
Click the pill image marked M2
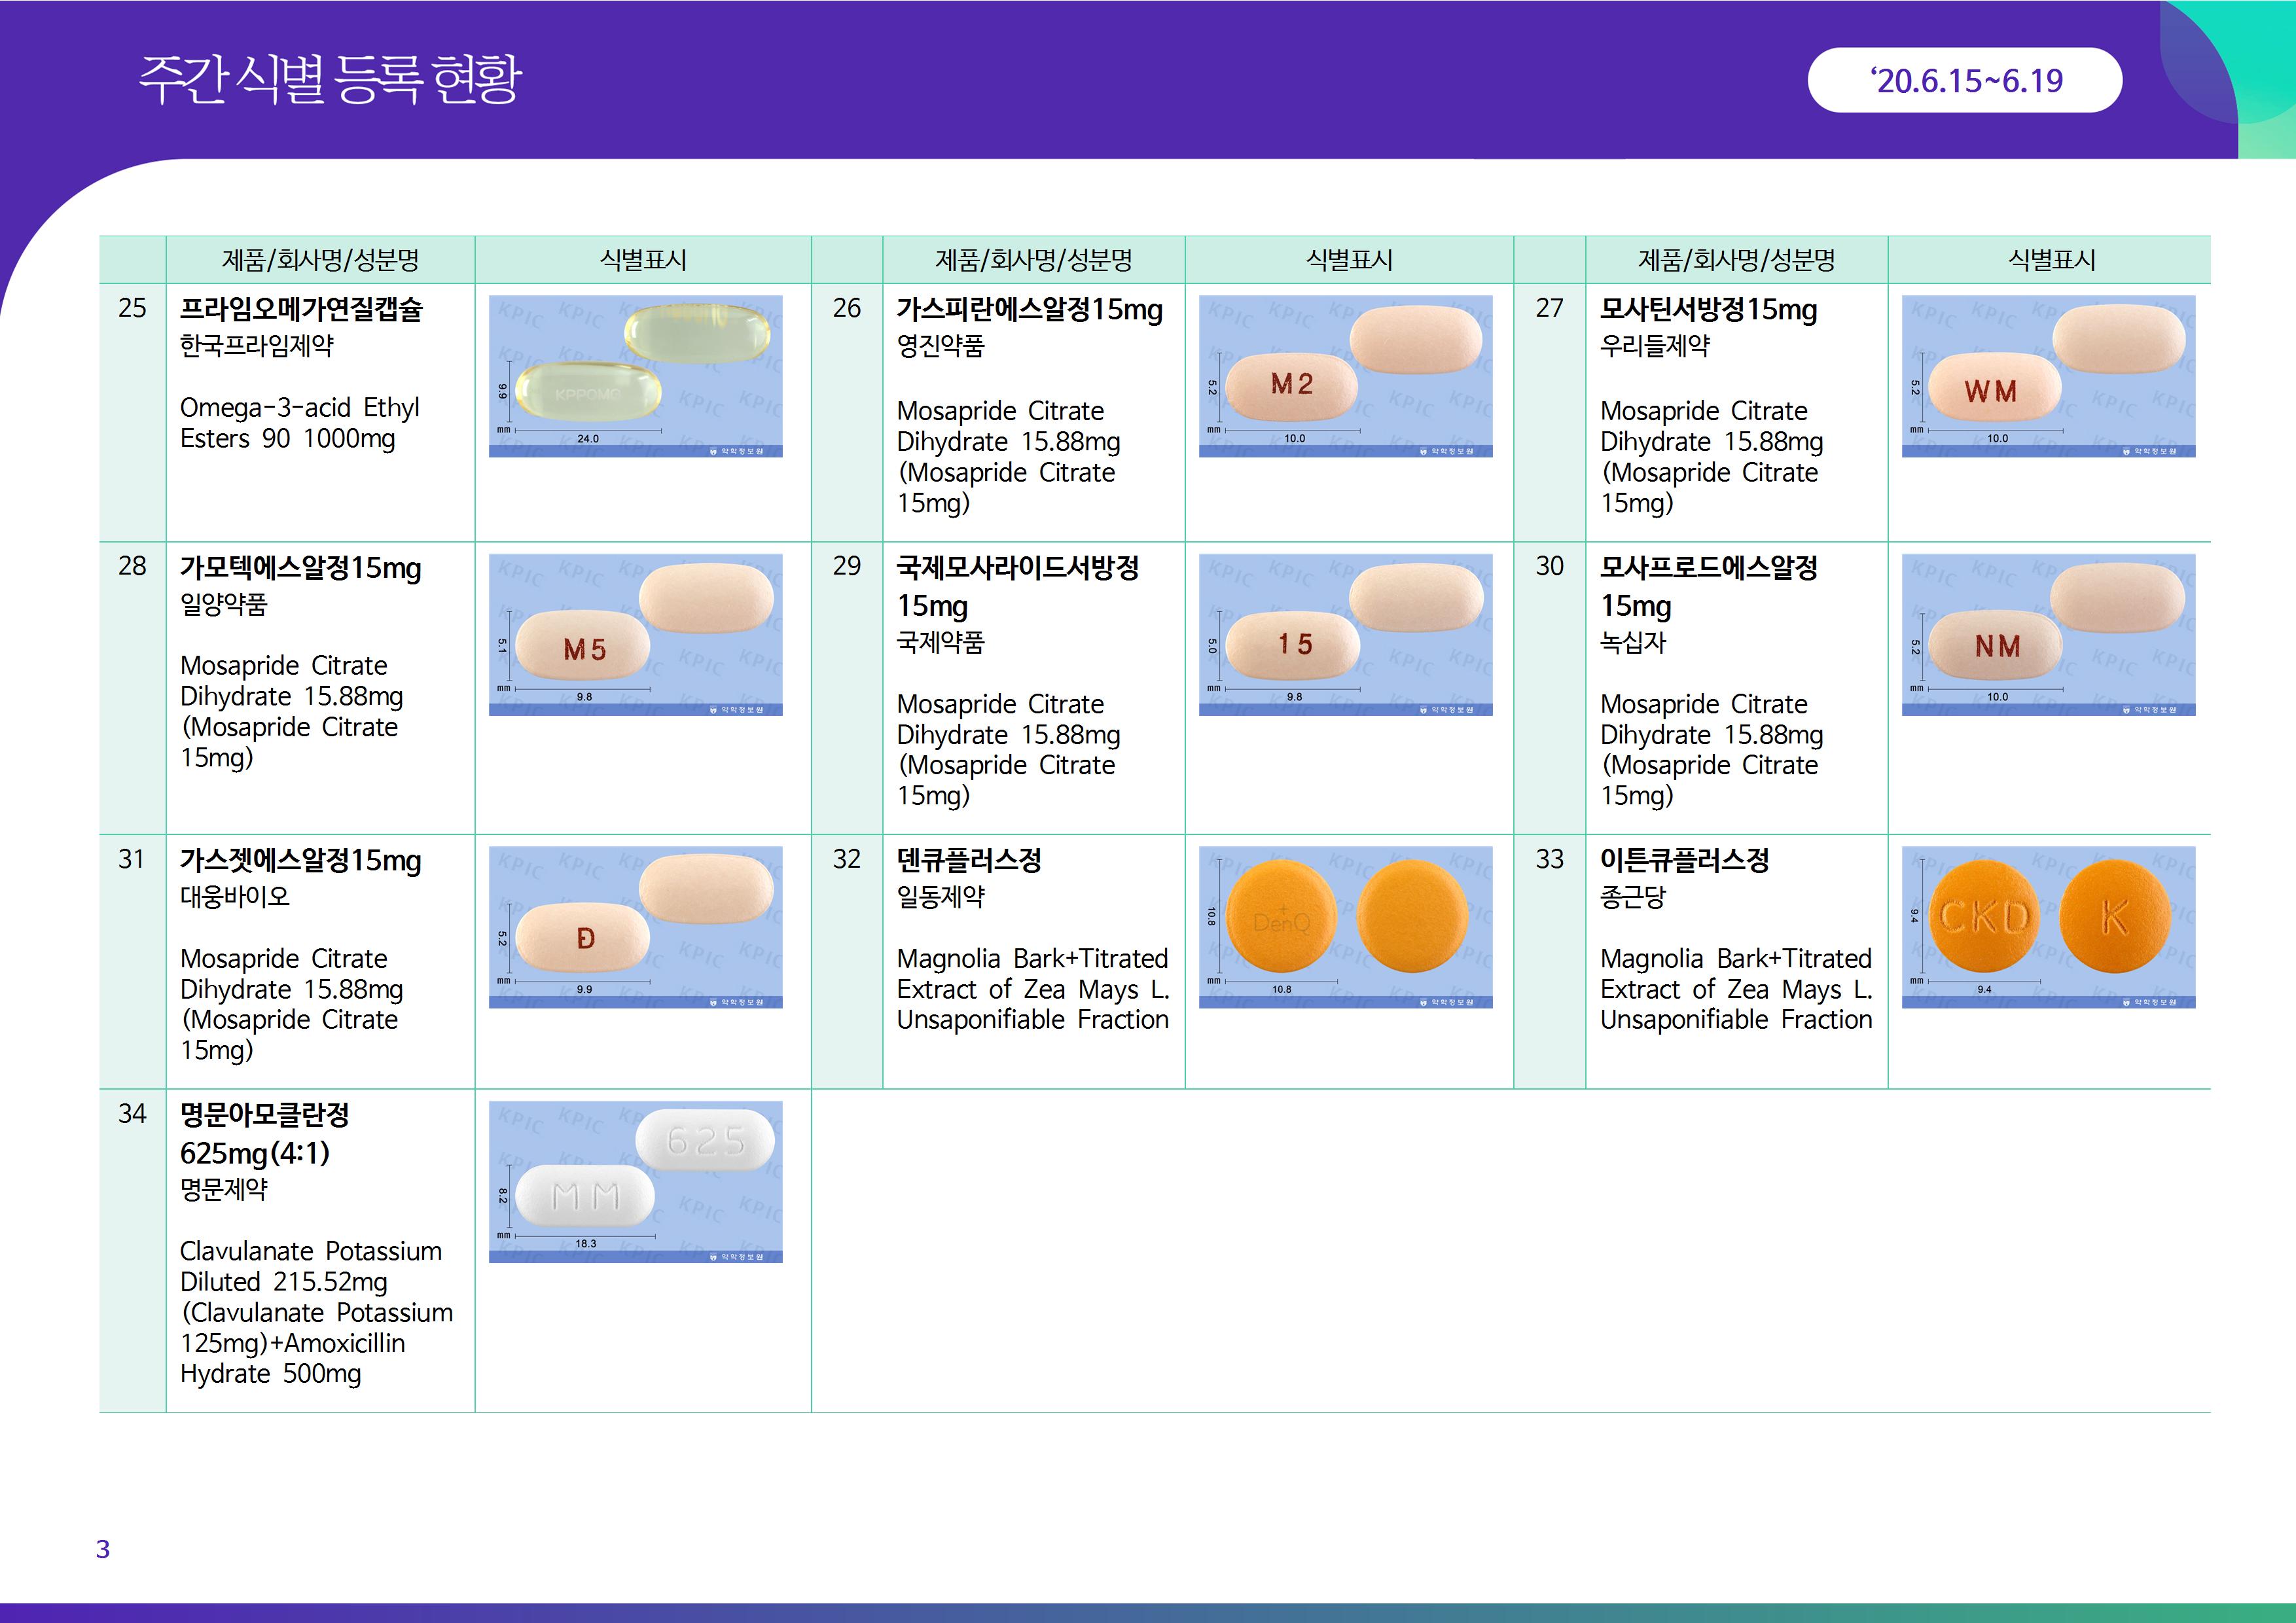[1345, 376]
